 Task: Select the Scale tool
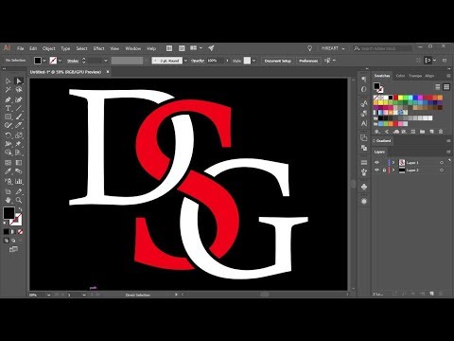19,135
